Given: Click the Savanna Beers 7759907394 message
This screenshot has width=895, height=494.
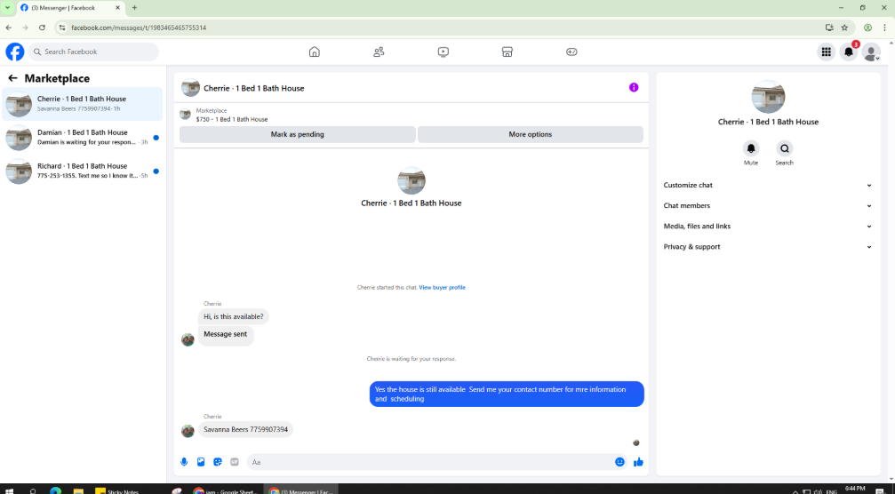Looking at the screenshot, I should (x=246, y=429).
